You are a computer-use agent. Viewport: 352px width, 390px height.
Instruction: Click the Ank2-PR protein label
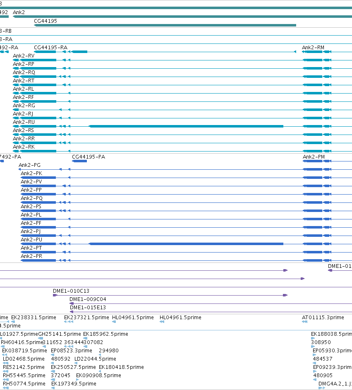coord(31,256)
